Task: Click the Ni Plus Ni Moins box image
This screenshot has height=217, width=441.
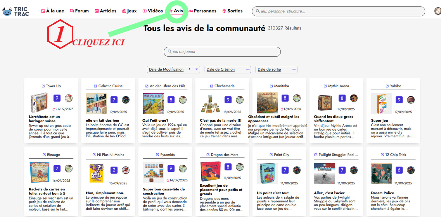Action: tap(96, 173)
